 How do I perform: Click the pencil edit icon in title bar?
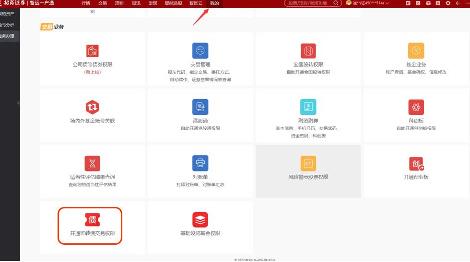[418, 3]
